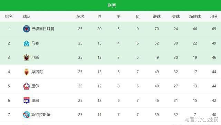Click the 场次 column header

click(x=80, y=17)
